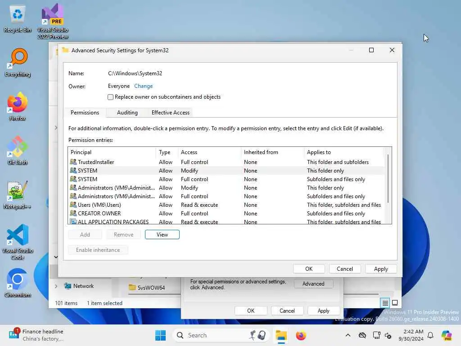Click Cancel in Advanced Security Settings

click(345, 269)
